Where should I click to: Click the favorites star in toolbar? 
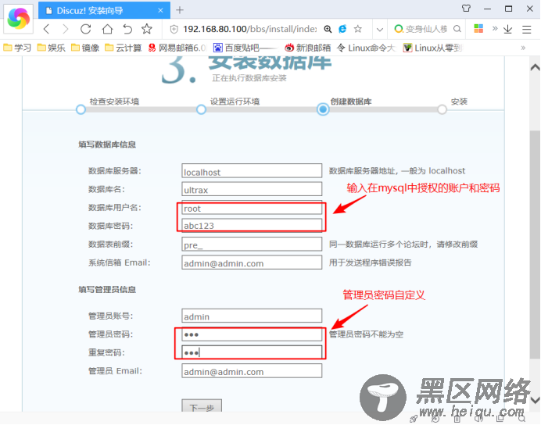[x=147, y=29]
